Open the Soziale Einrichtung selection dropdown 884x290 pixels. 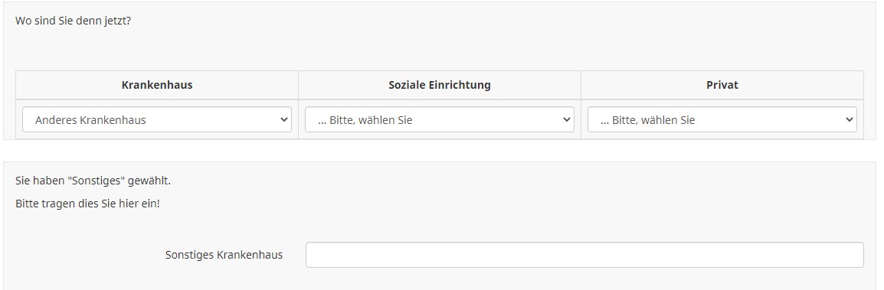(x=439, y=120)
